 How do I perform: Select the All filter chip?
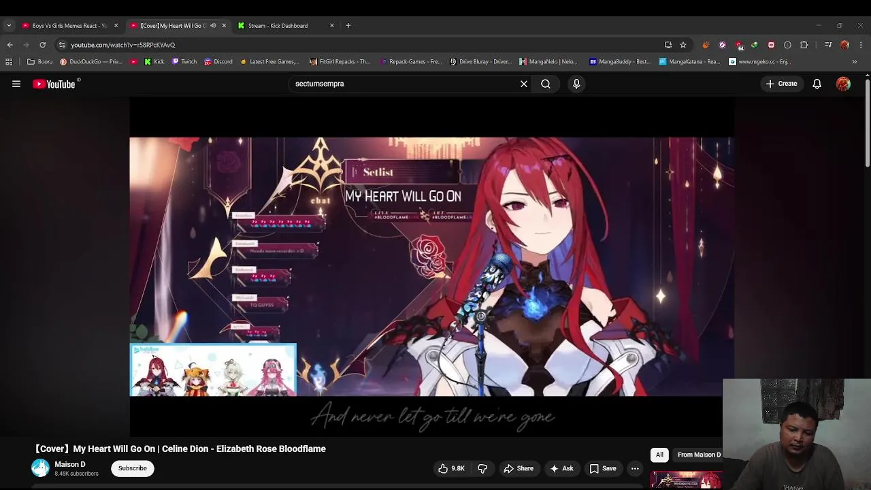point(659,455)
